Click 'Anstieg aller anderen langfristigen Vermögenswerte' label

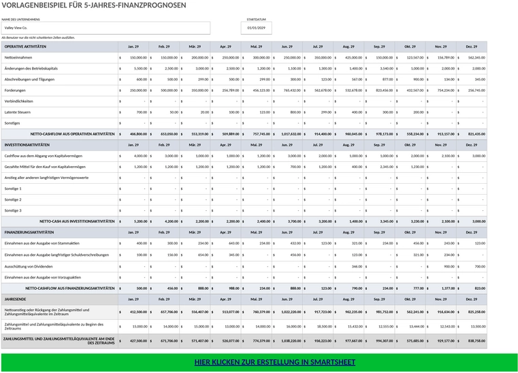point(46,178)
